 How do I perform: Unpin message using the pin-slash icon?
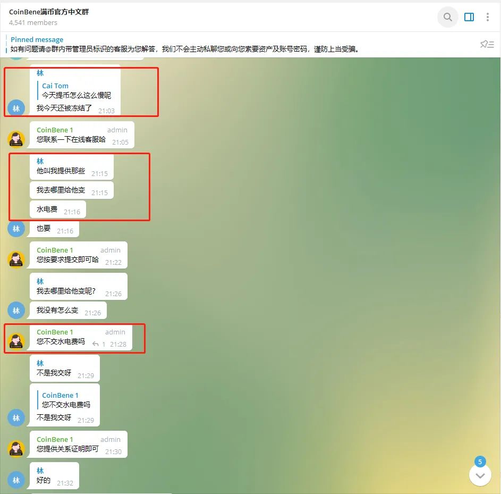click(x=487, y=44)
